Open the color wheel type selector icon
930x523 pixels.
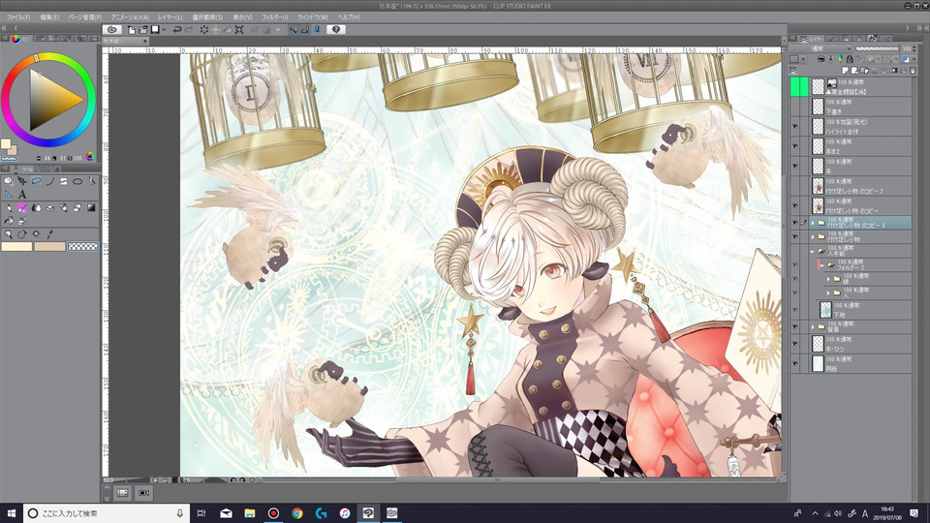click(x=89, y=157)
